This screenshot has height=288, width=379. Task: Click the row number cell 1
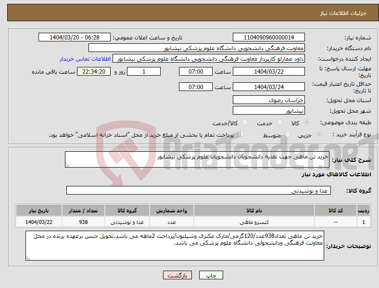pos(364,222)
